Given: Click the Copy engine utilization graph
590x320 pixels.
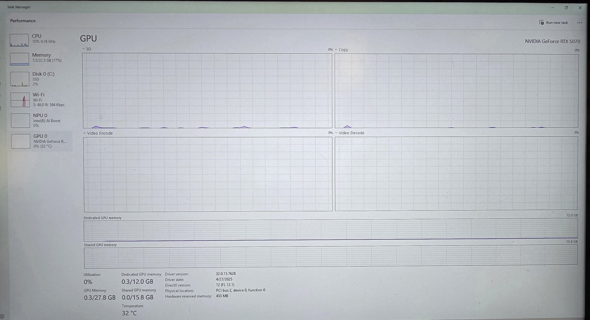Looking at the screenshot, I should pos(457,91).
